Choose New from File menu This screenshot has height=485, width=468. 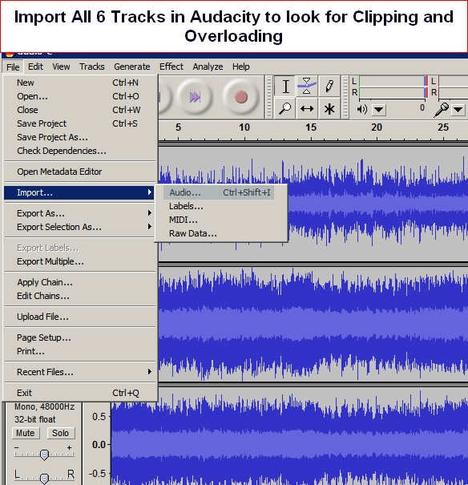(x=79, y=83)
